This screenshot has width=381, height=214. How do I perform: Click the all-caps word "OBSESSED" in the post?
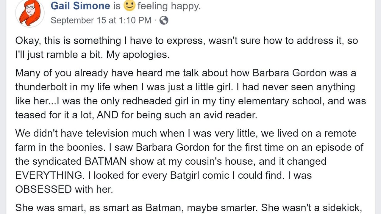pos(43,189)
